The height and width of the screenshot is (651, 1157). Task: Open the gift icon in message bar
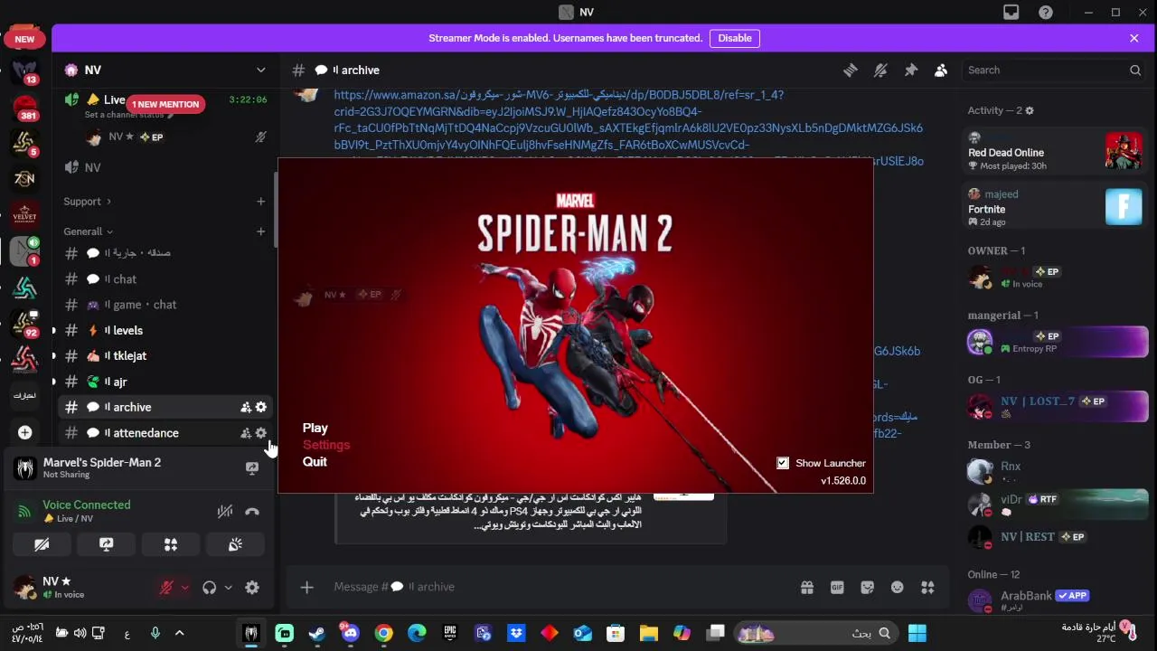806,587
